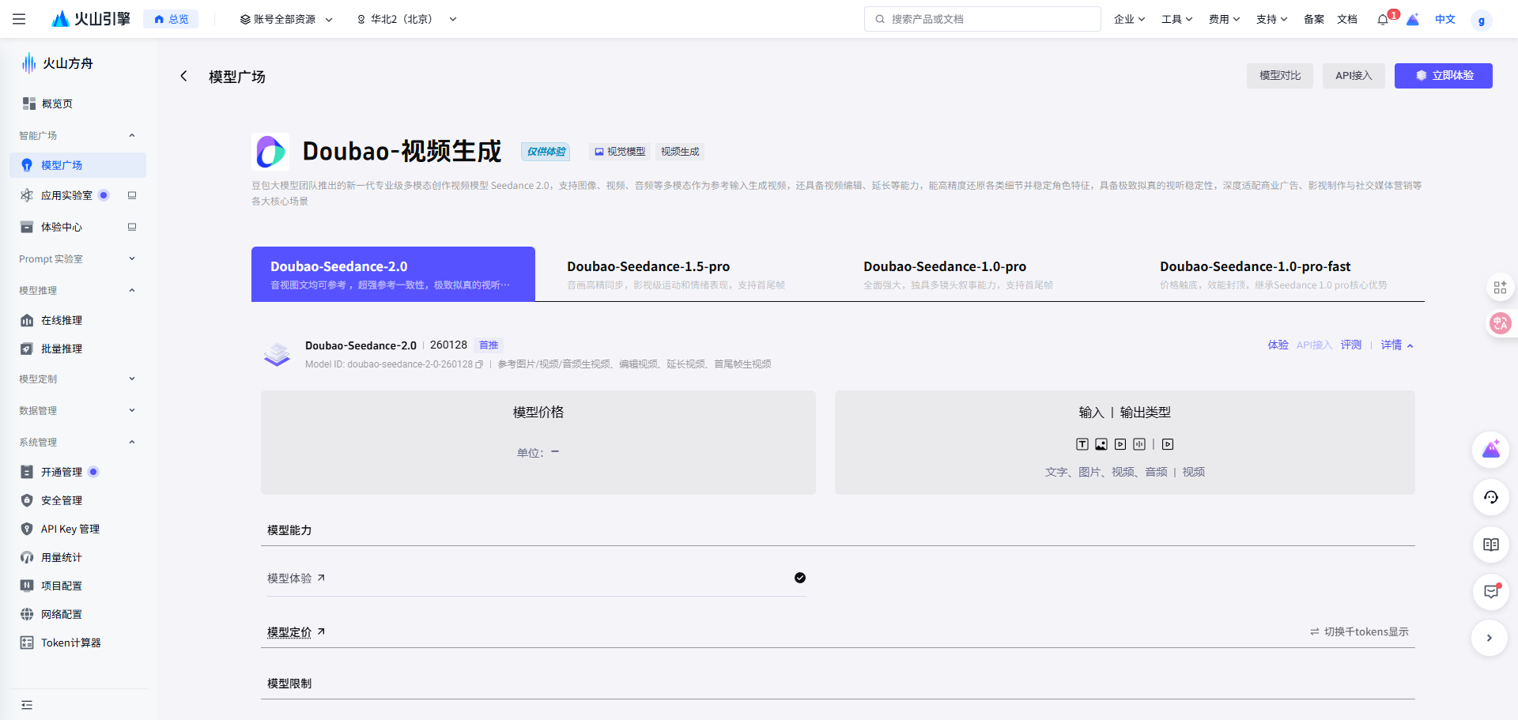Viewport: 1518px width, 720px height.
Task: Open 在线推理 in the sidebar
Action: coord(77,320)
